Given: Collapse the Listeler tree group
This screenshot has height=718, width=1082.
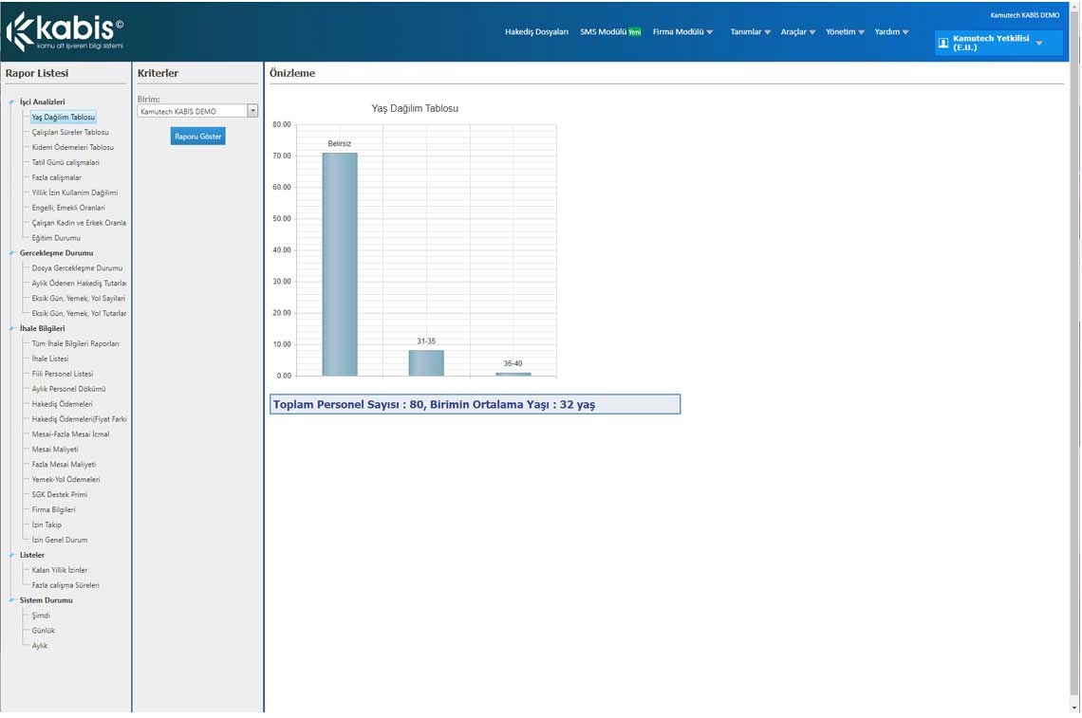Looking at the screenshot, I should (11, 555).
